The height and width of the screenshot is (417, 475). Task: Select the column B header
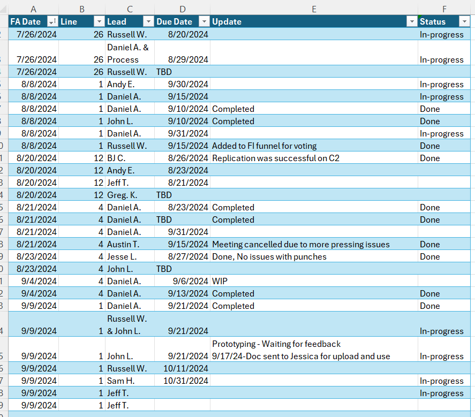(82, 9)
